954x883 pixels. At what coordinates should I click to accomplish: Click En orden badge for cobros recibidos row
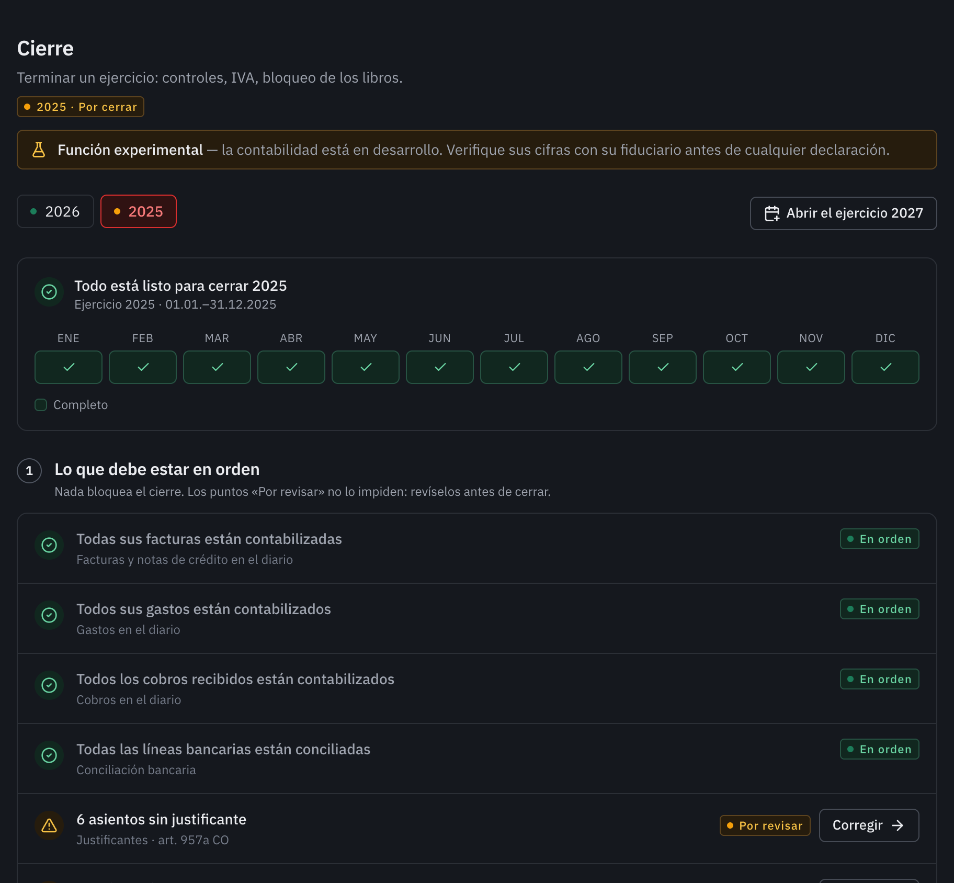(x=880, y=679)
